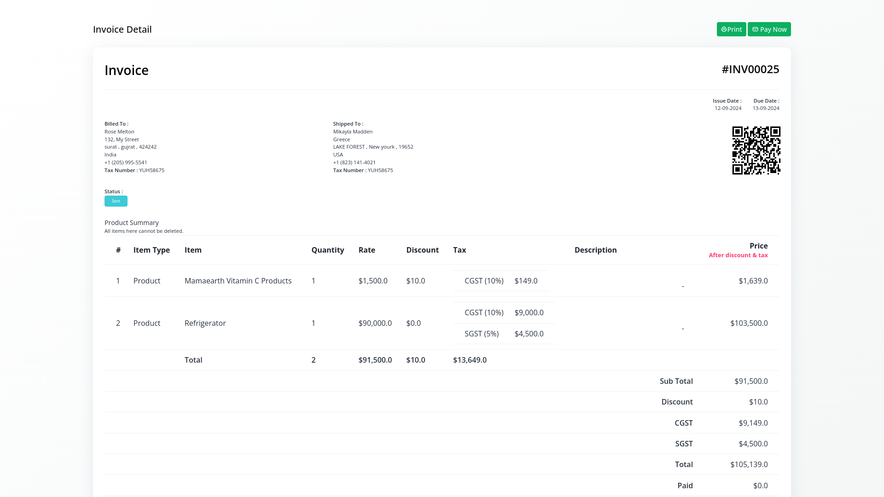The height and width of the screenshot is (497, 884).
Task: Click the Billed To name Rose Melton
Action: pos(119,132)
